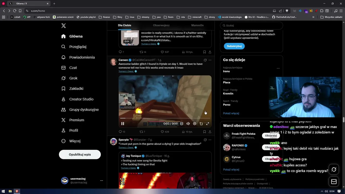Image resolution: width=345 pixels, height=194 pixels.
Task: Open a new browser tab
Action: 54,4
